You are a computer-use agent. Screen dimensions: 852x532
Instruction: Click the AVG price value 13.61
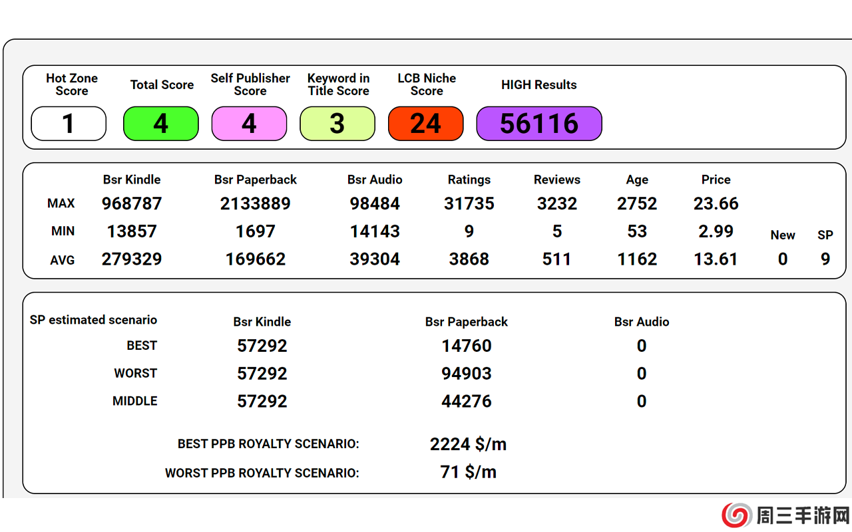pos(716,259)
